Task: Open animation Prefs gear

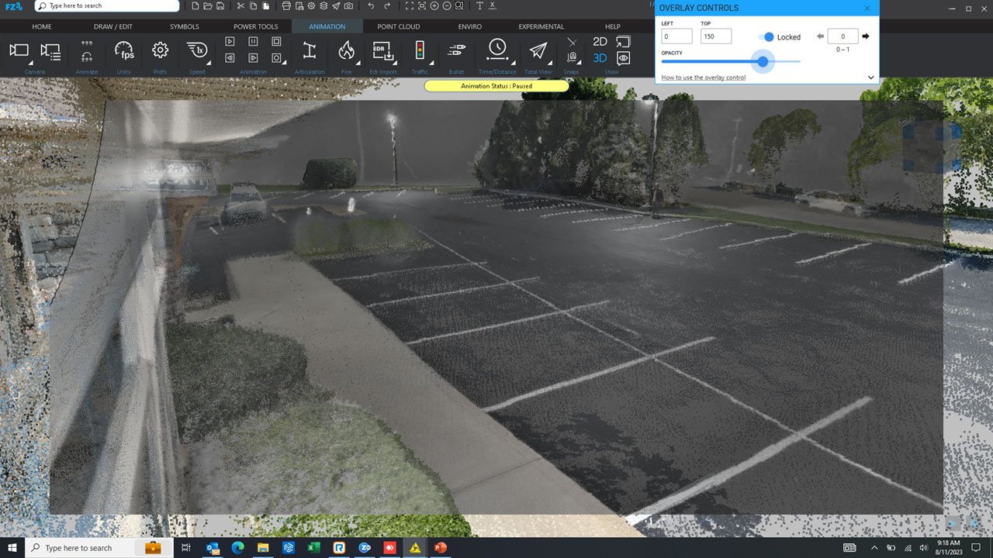Action: click(x=160, y=50)
